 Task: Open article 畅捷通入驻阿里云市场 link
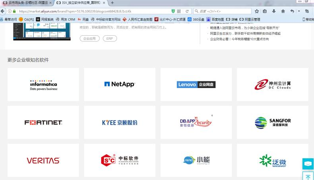tap(245, 28)
